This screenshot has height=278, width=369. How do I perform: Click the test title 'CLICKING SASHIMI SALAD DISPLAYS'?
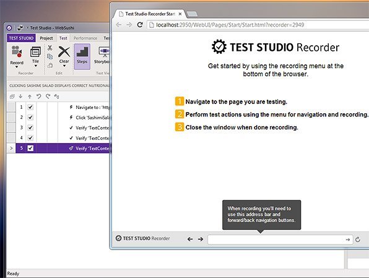[59, 85]
